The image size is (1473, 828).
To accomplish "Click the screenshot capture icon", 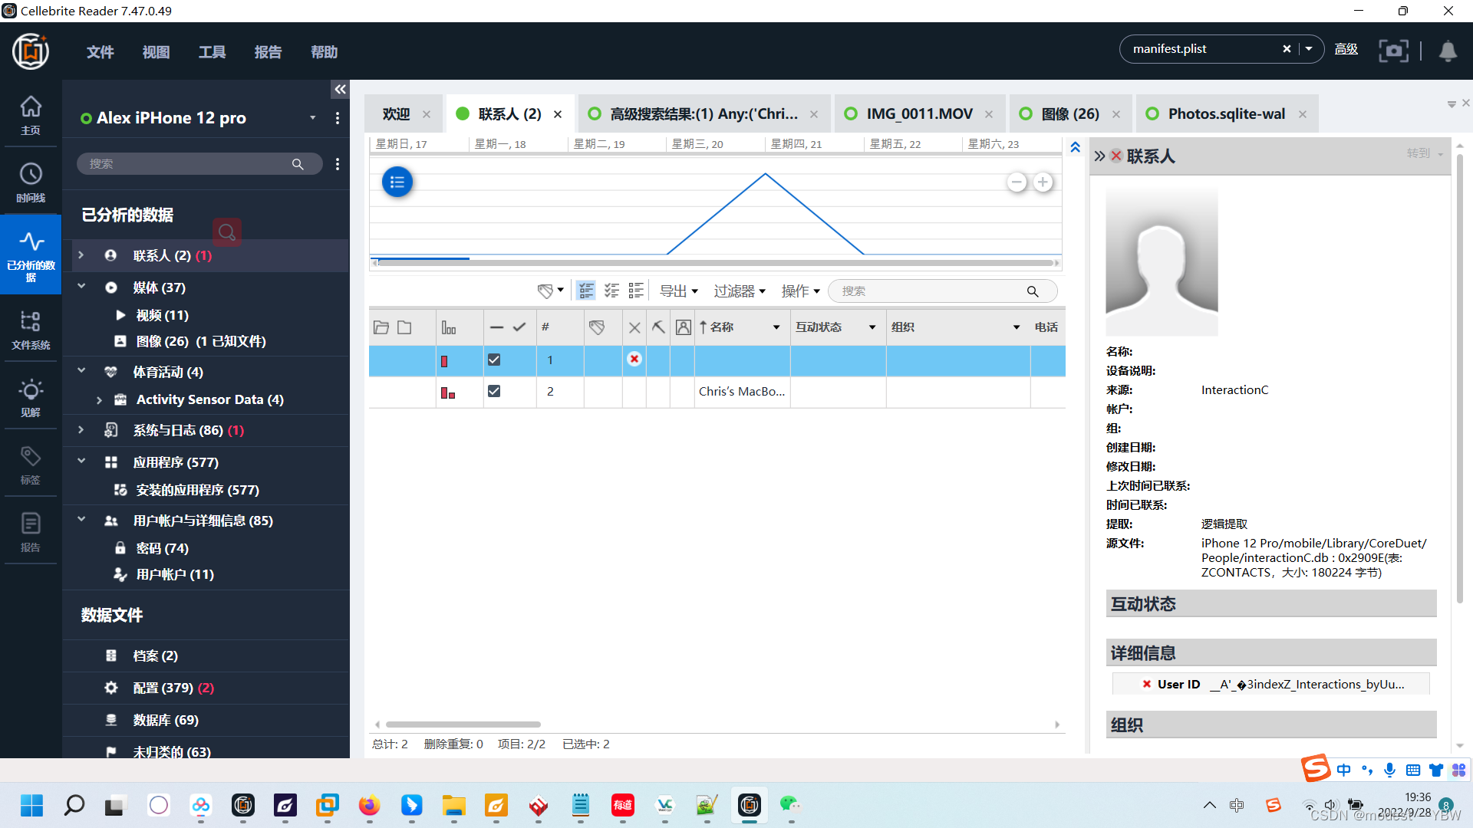I will [1393, 51].
